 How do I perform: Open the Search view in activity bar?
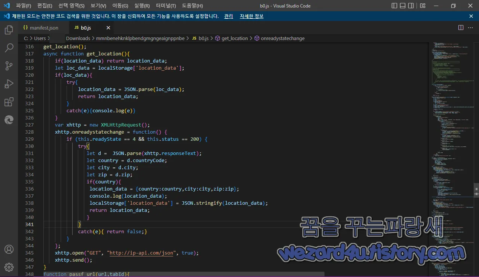[x=9, y=48]
